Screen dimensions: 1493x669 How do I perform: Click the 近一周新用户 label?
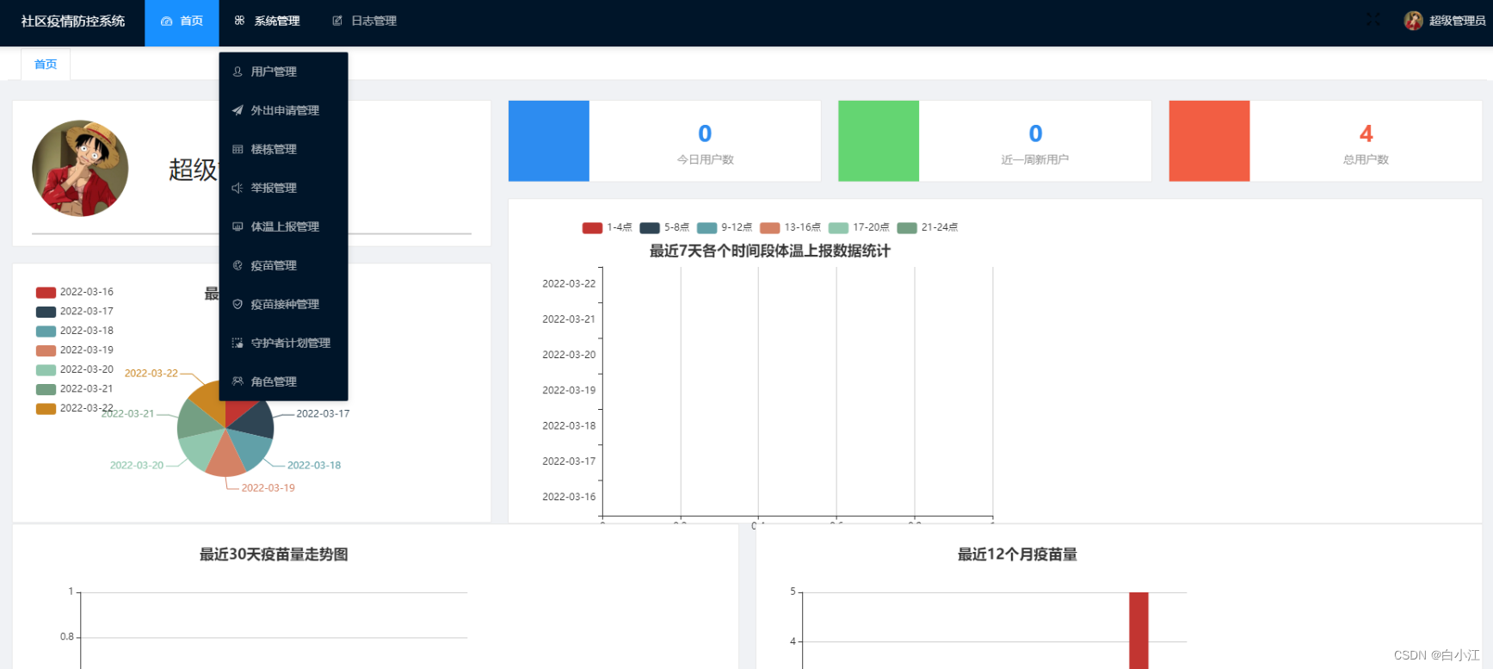coord(1035,160)
